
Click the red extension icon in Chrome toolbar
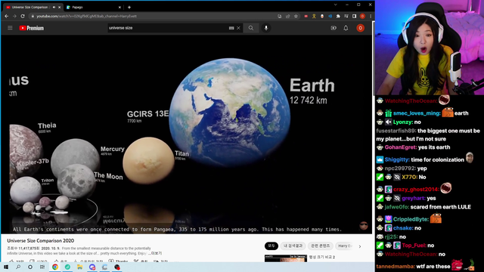306,16
